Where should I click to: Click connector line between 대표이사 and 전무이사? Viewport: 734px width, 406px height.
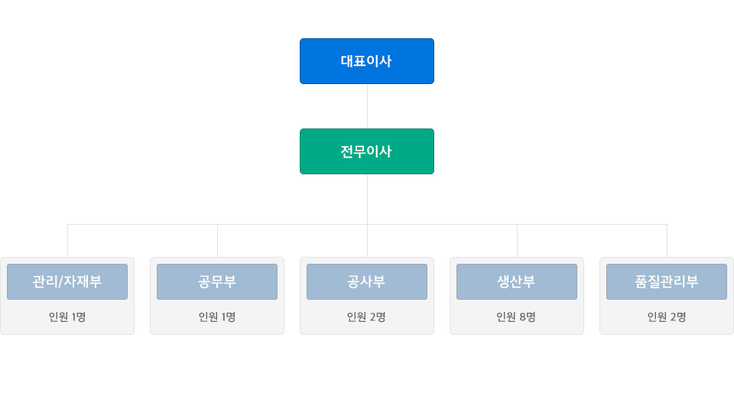367,106
